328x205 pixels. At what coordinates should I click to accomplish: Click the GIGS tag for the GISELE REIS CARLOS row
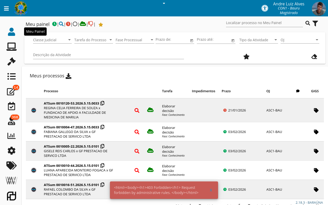coord(316,151)
